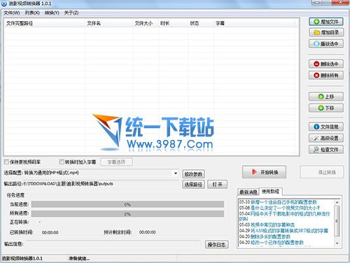Click the 00:00:00 elapsed time value
Viewport: 350px width, 263px height.
[x=50, y=232]
